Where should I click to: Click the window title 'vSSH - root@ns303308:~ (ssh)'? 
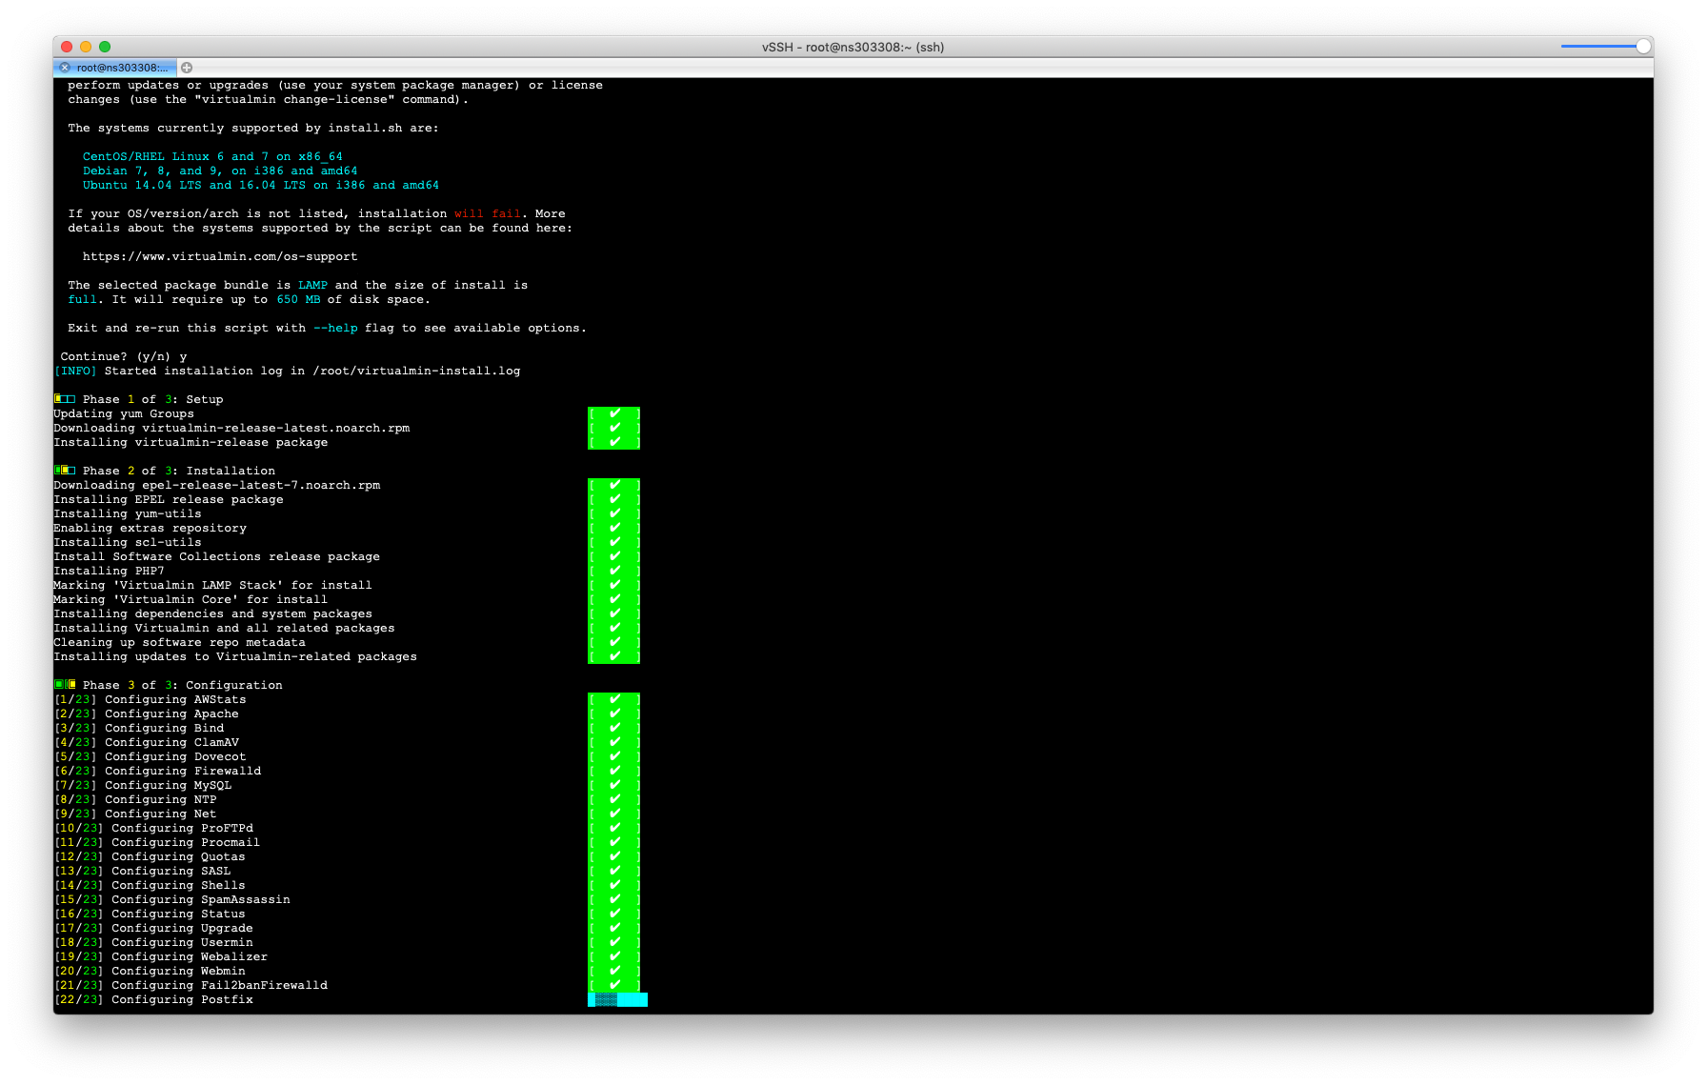coord(853,47)
